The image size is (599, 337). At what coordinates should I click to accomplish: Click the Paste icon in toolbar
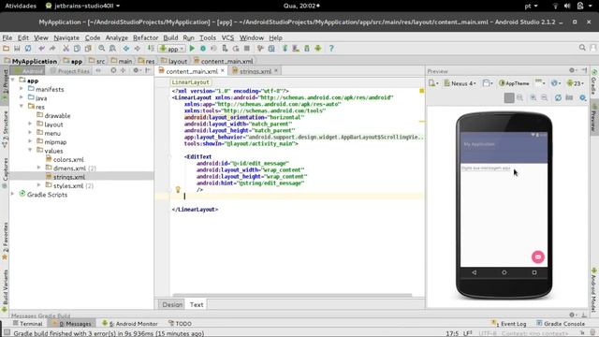[x=88, y=49]
